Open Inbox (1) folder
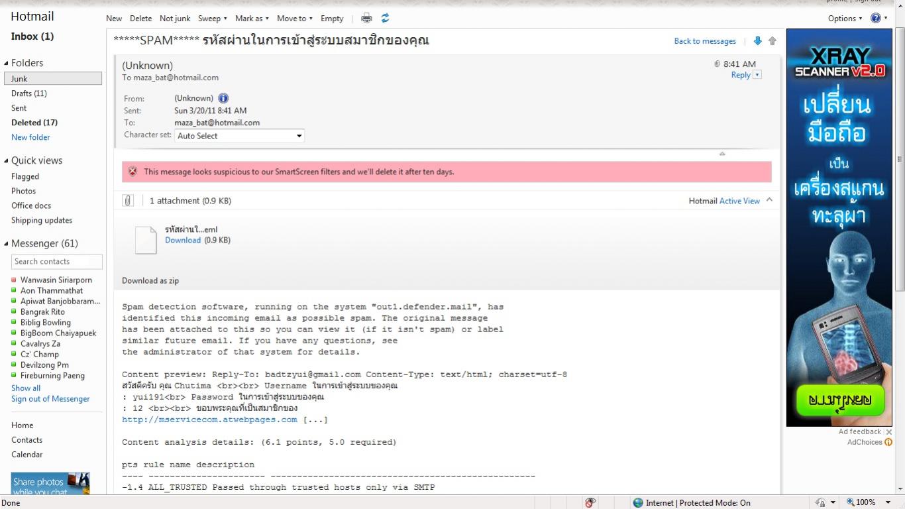The width and height of the screenshot is (905, 509). pyautogui.click(x=32, y=36)
